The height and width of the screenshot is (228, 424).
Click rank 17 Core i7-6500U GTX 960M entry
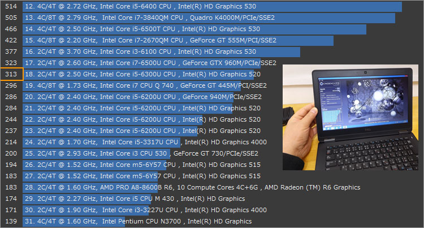150,63
